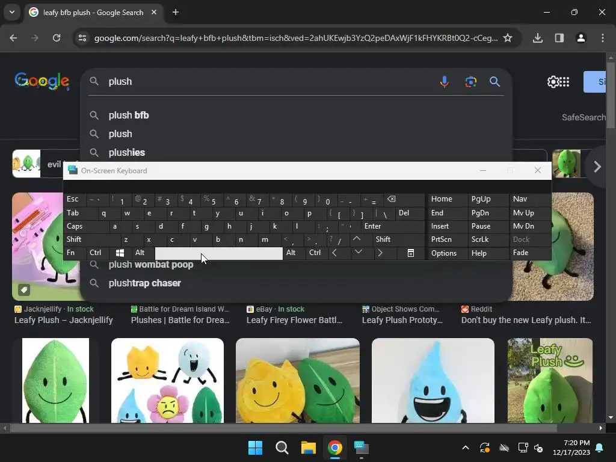The width and height of the screenshot is (616, 462).
Task: Click the Esc key
Action: pos(75,200)
